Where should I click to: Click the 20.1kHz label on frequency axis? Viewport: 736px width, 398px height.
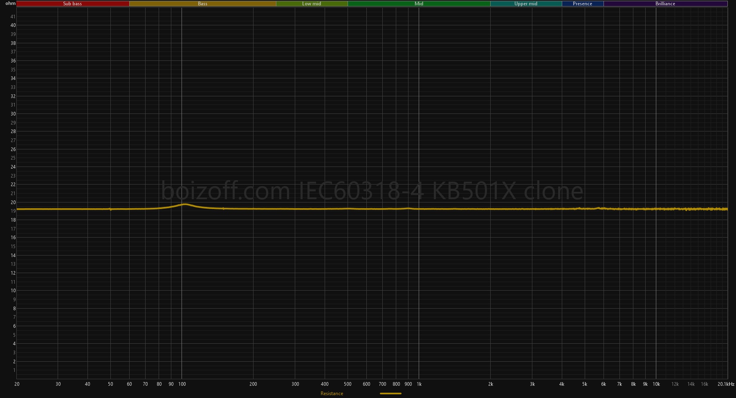click(725, 384)
